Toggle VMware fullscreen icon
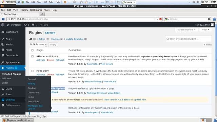This screenshot has height=122, width=217. pos(107,2)
